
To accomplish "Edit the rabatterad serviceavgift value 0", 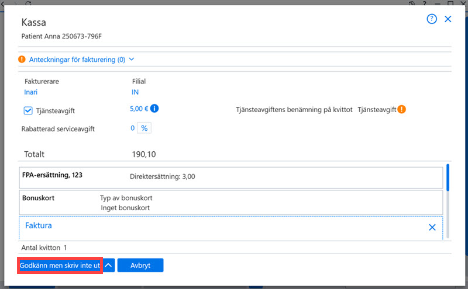I will (133, 128).
